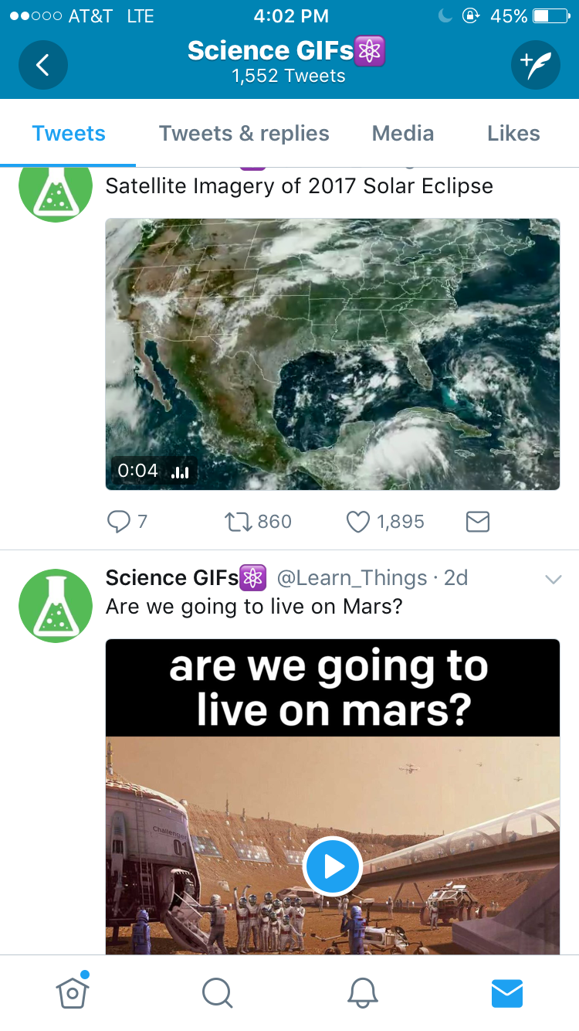Image resolution: width=579 pixels, height=1031 pixels.
Task: Tap the back arrow button
Action: click(x=43, y=65)
